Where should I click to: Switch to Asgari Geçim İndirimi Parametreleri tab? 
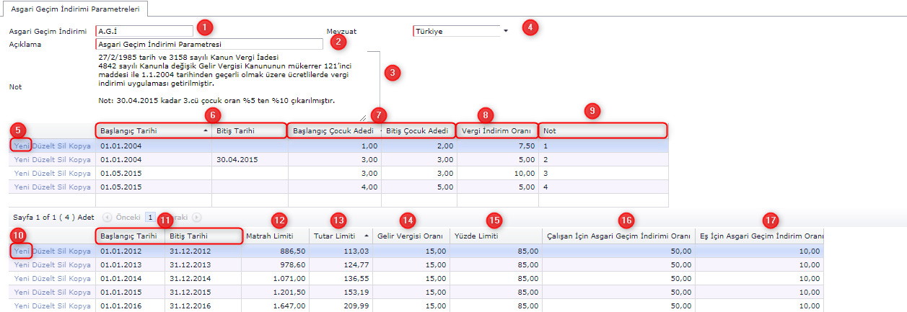pyautogui.click(x=75, y=9)
